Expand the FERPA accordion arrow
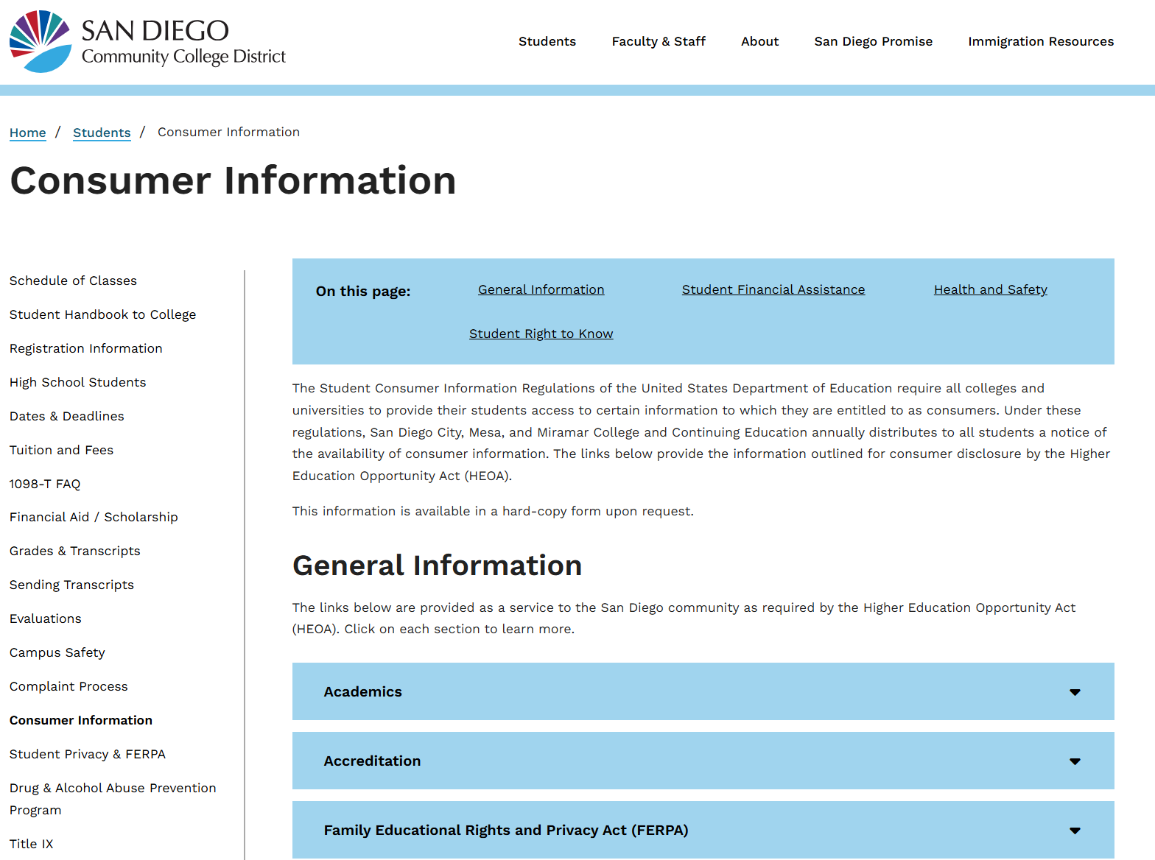Screen dimensions: 1155x860 pyautogui.click(x=1075, y=831)
